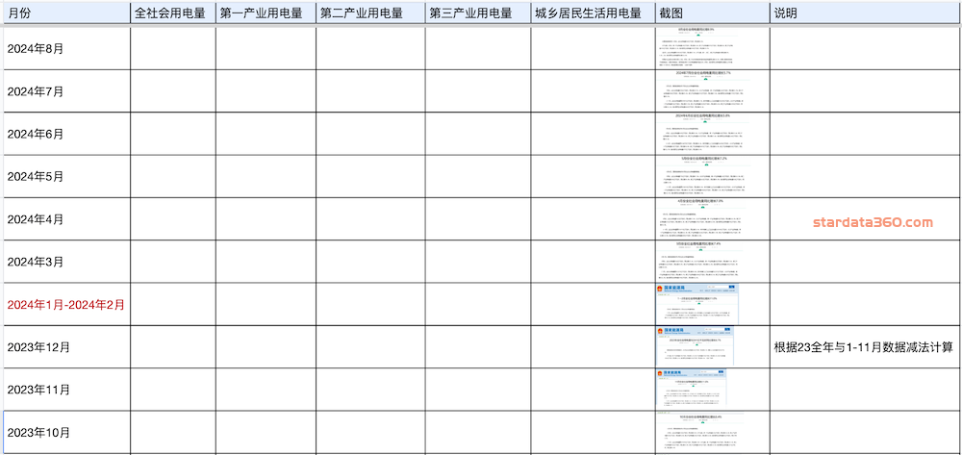Open the screenshot thumbnail for 2024年8月
This screenshot has width=962, height=455.
(x=699, y=48)
